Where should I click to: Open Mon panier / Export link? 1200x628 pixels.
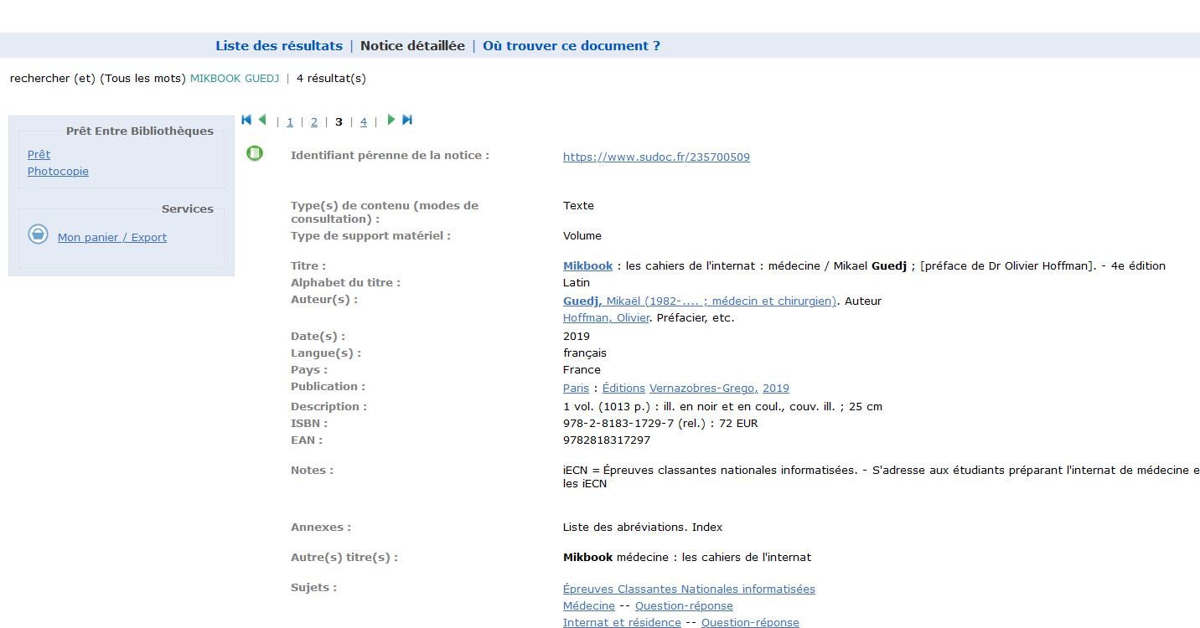[112, 238]
